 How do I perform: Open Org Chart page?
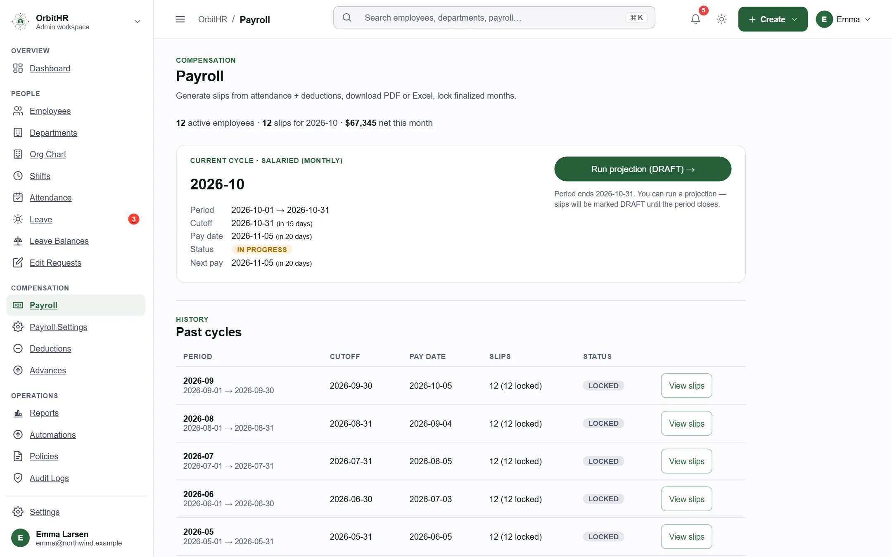48,154
